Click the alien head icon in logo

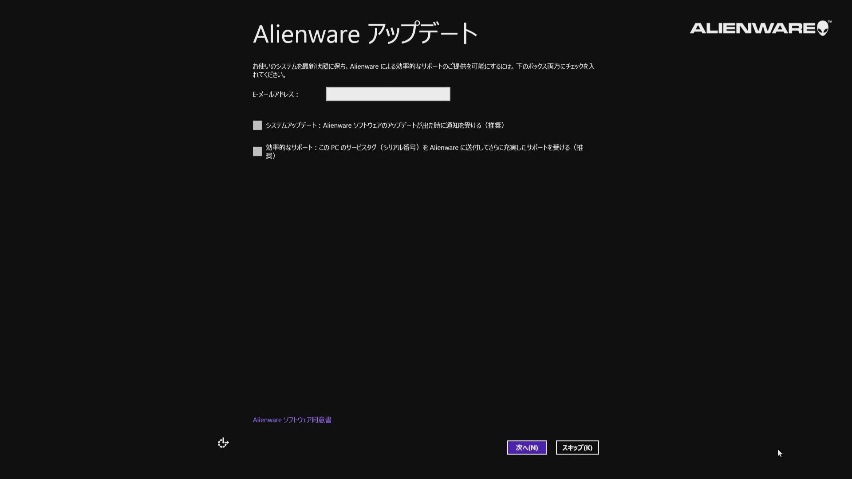coord(823,28)
